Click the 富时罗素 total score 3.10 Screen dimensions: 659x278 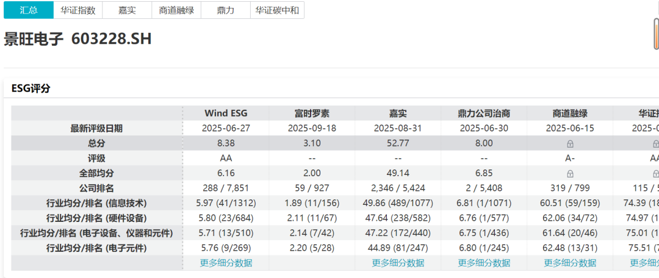tap(312, 144)
